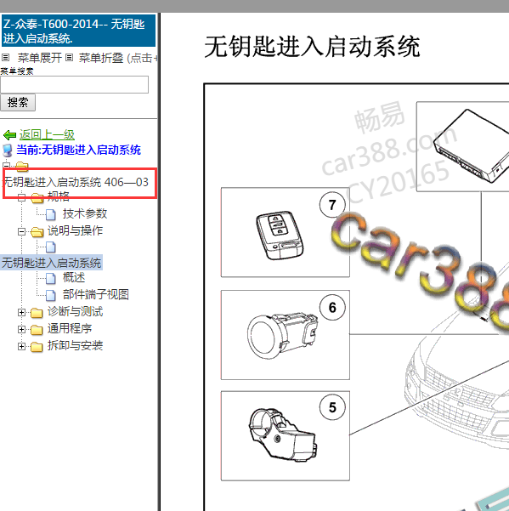The height and width of the screenshot is (511, 509).
Task: Collapse the 说明与操作 tree node
Action: pyautogui.click(x=21, y=232)
